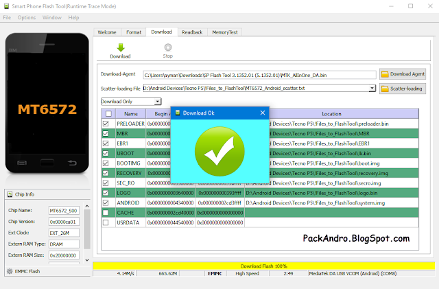439x289 pixels.
Task: Click the phone's back key icon
Action: point(72,163)
